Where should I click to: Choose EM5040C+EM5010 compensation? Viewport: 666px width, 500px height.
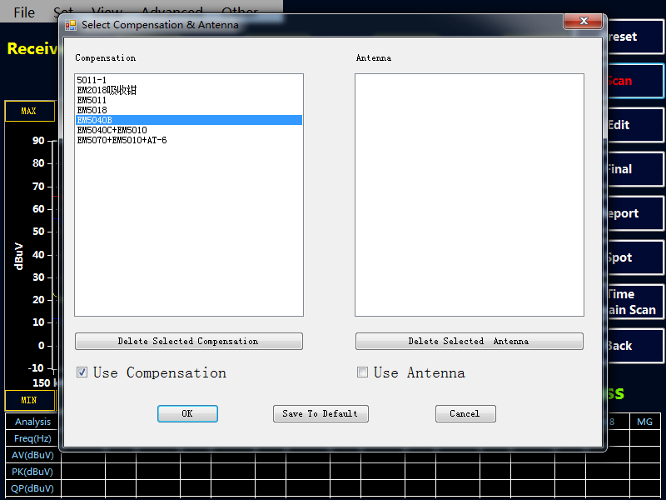pos(112,130)
